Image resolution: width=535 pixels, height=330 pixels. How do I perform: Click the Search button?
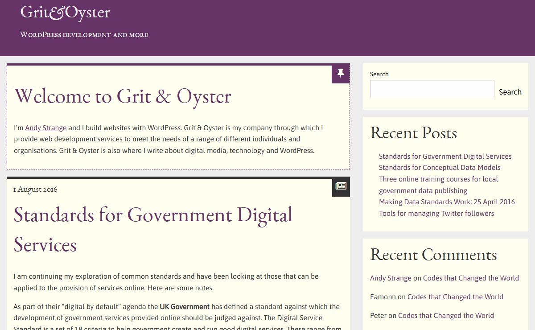(510, 92)
